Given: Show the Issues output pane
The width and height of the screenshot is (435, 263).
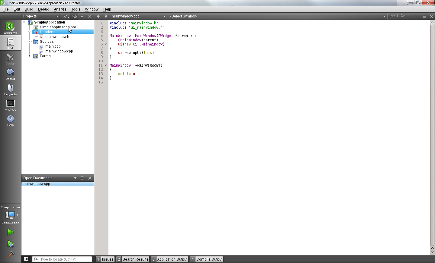Looking at the screenshot, I should click(x=105, y=259).
